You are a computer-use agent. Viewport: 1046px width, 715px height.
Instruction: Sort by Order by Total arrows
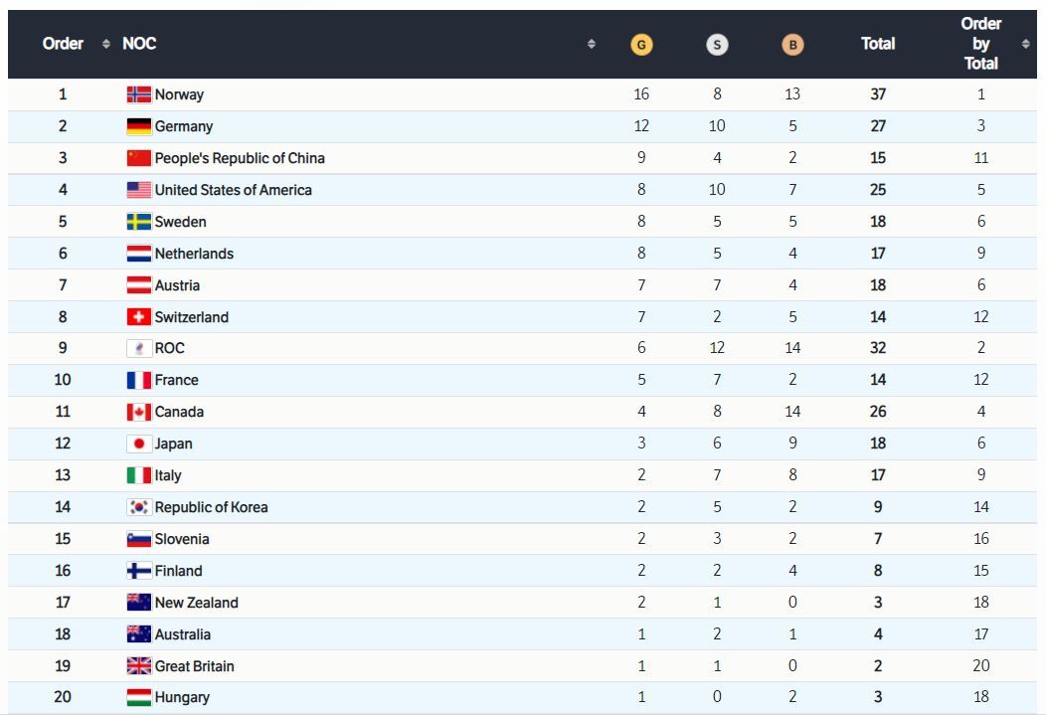pos(1025,45)
